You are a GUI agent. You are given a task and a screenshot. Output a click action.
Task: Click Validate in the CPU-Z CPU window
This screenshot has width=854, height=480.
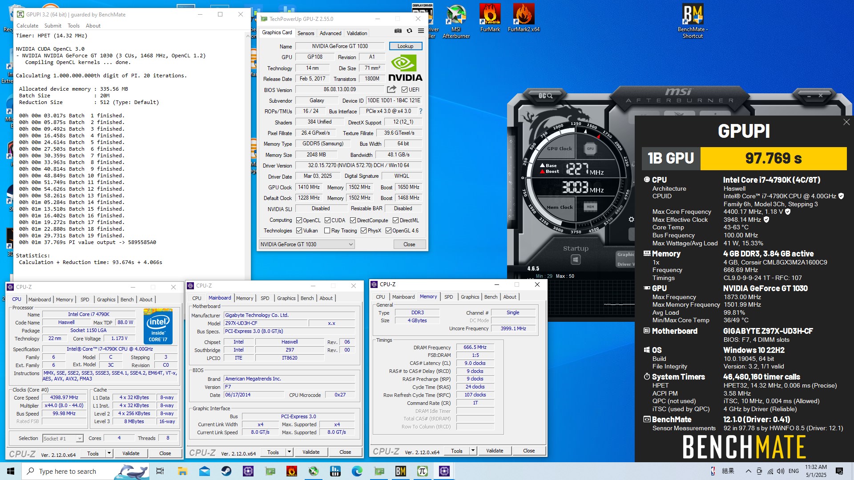[x=131, y=453]
